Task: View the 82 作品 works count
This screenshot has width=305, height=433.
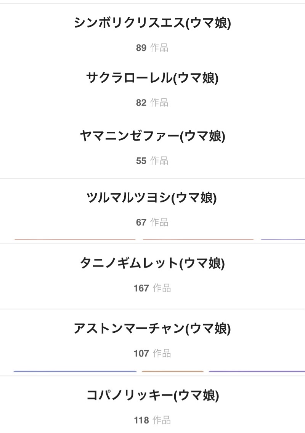Action: 152,103
